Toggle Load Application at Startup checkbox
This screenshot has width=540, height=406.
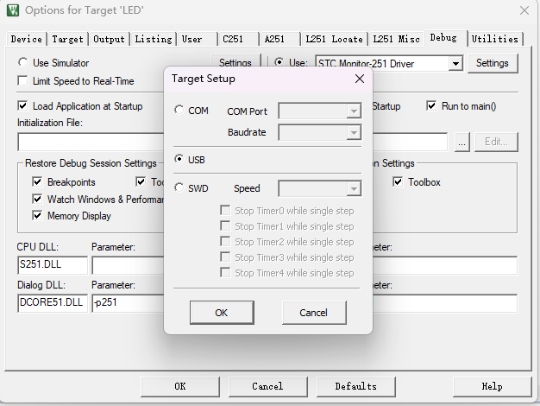click(x=22, y=105)
